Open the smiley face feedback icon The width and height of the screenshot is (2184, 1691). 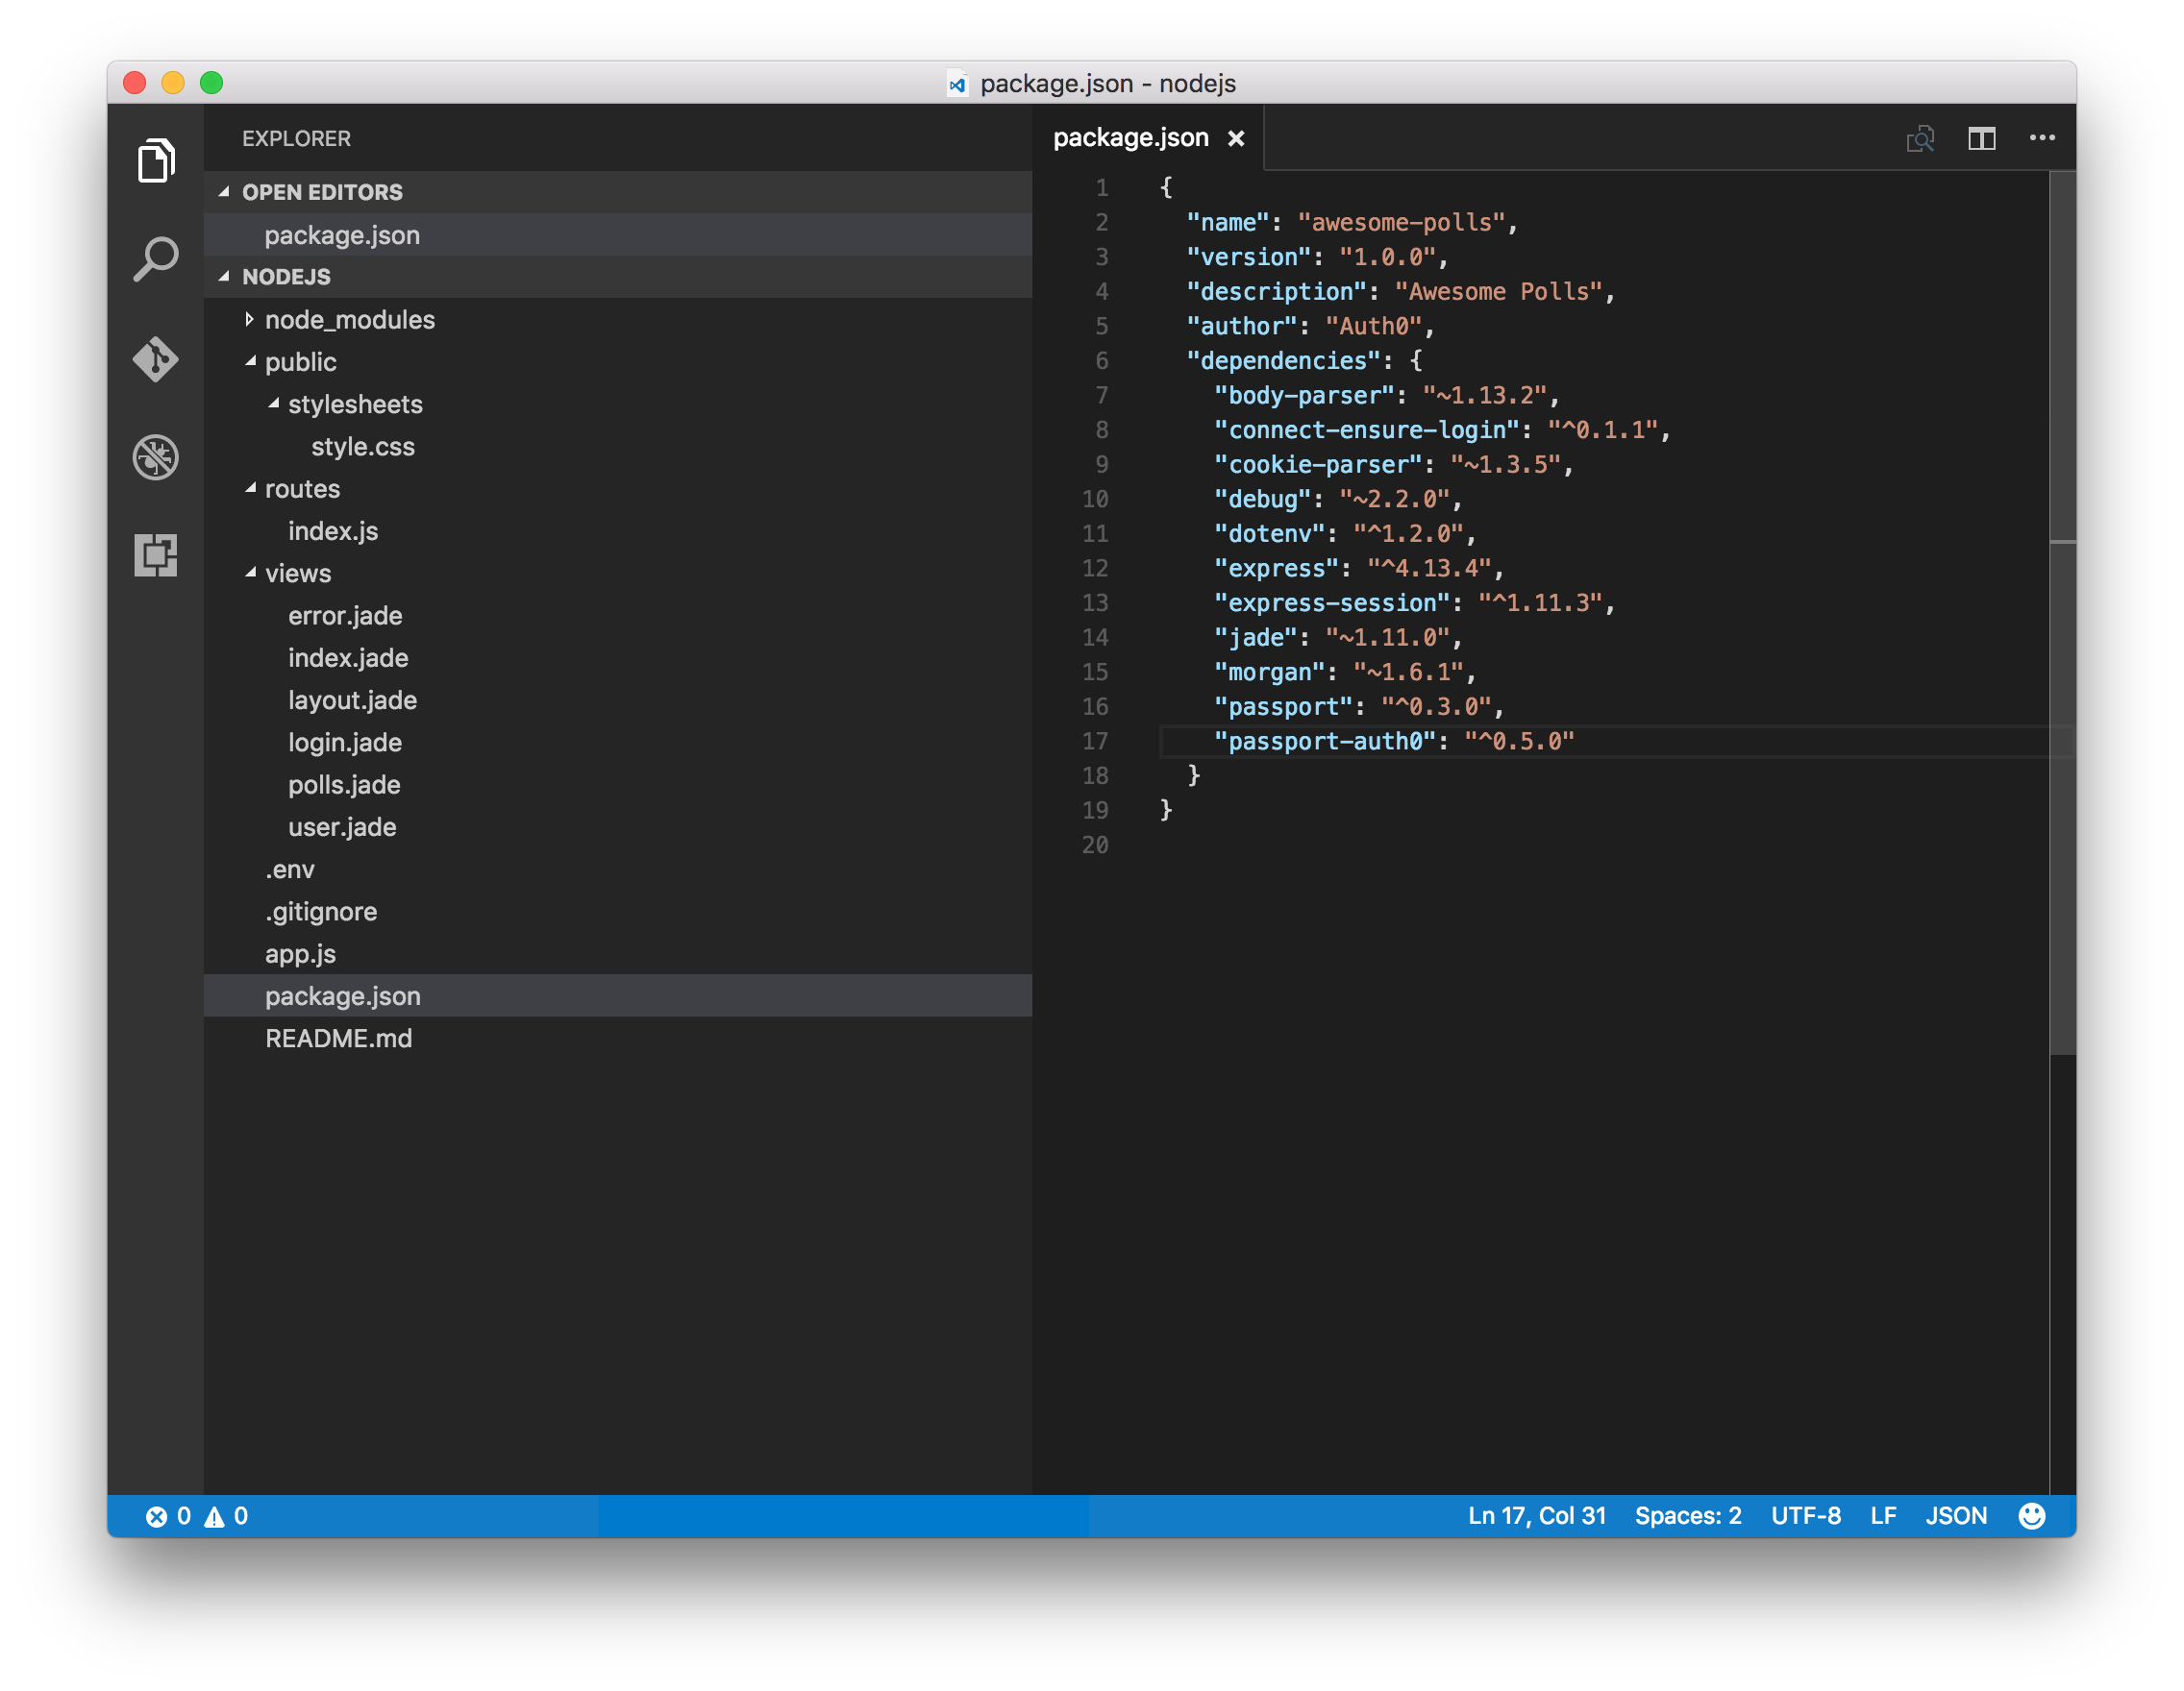click(x=2033, y=1515)
